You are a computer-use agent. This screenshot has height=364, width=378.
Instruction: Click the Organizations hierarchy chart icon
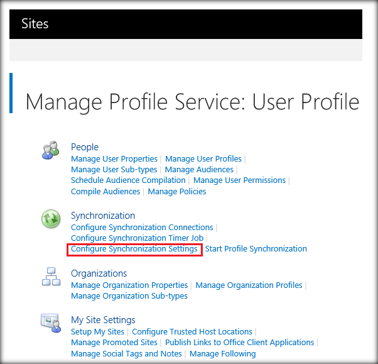[x=51, y=277]
